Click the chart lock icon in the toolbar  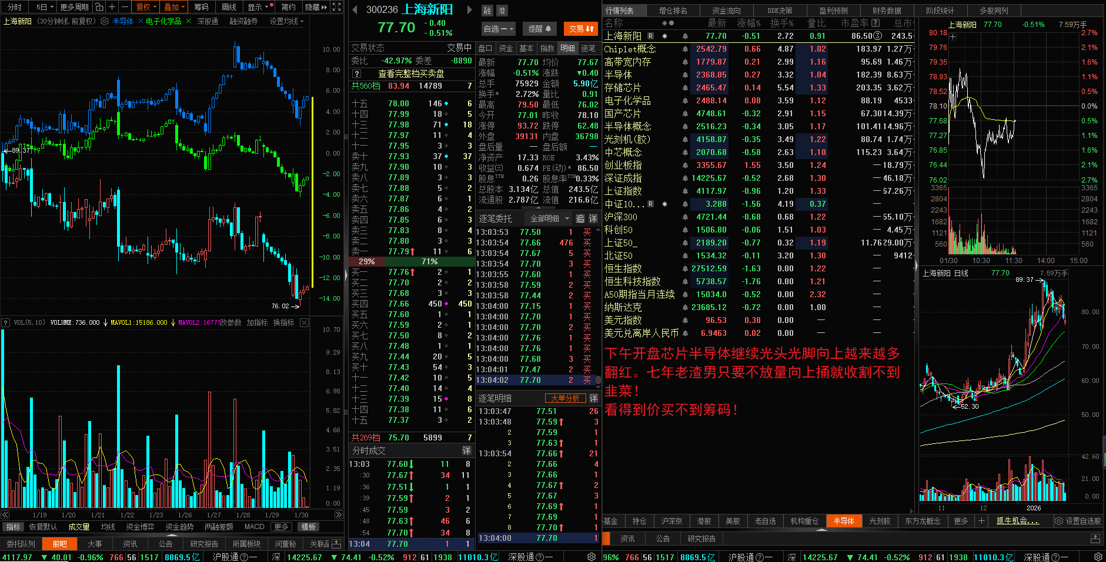99,7
